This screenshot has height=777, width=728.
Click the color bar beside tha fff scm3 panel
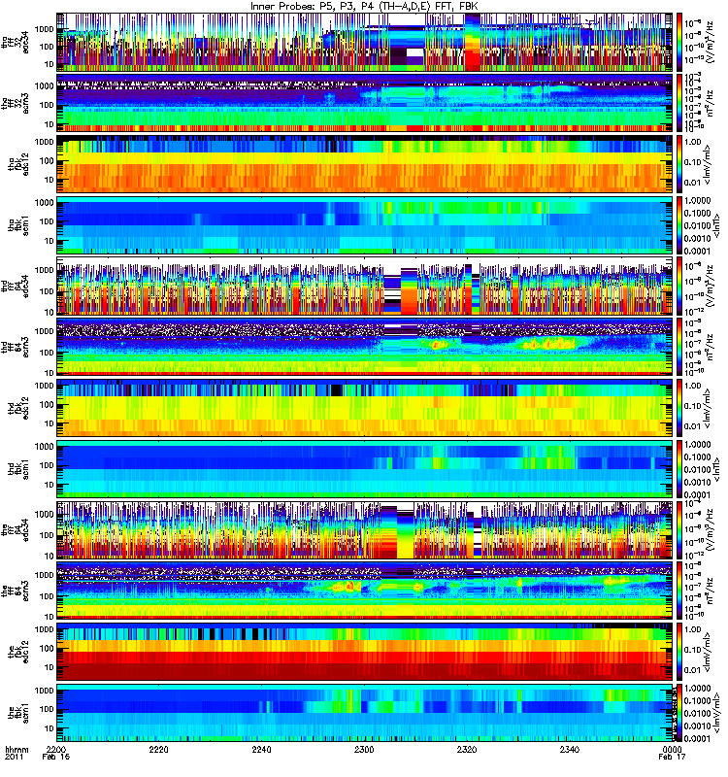tap(679, 104)
